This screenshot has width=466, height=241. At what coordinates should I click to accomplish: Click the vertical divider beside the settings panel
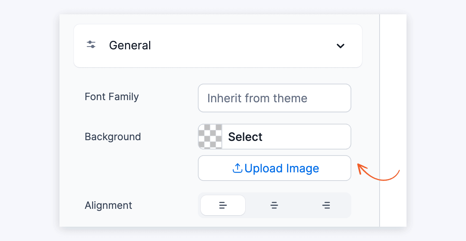(380, 121)
